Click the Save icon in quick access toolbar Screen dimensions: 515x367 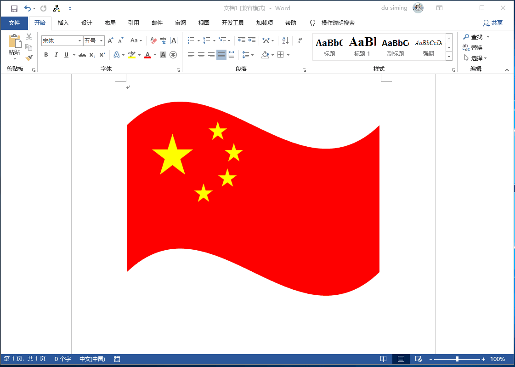(14, 9)
